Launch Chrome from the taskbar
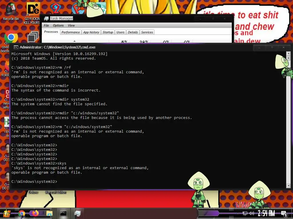Screen dimensions: 293x219 21,213
